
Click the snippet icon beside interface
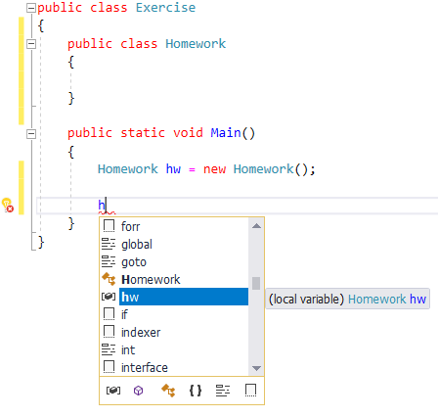[x=109, y=367]
